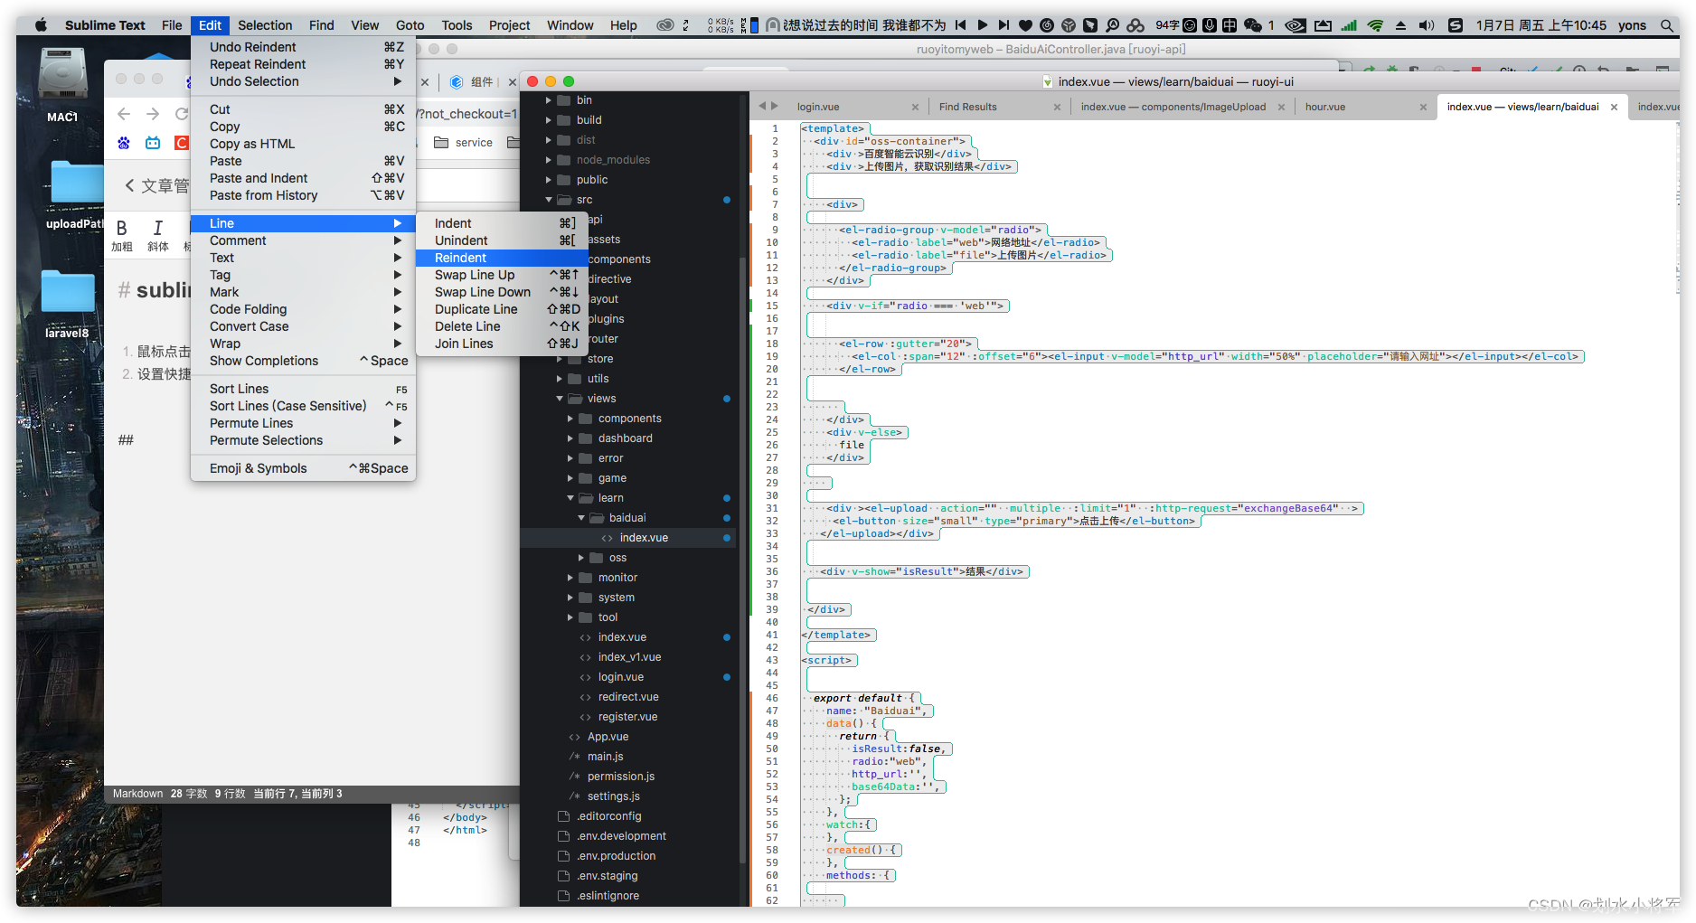The width and height of the screenshot is (1696, 923).
Task: Close the Find Results tab
Action: [x=1057, y=107]
